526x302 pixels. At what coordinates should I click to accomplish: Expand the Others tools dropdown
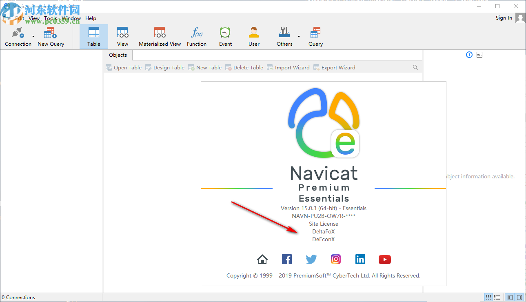point(298,37)
